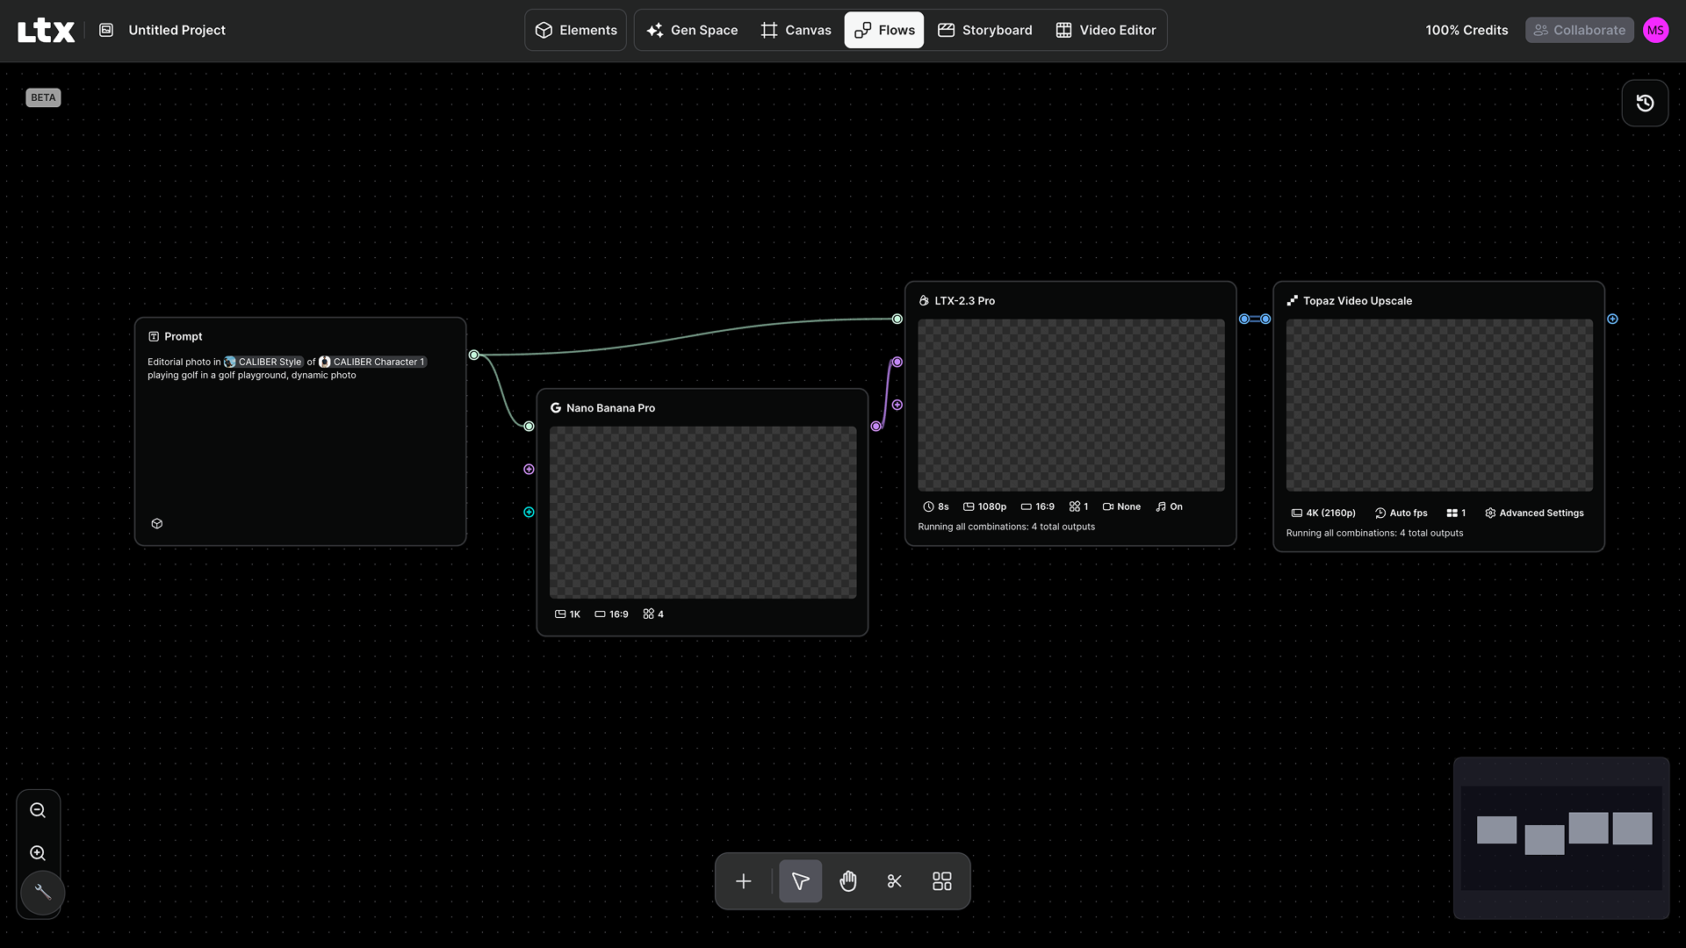Click the CALIBER Character 1 tag
Image resolution: width=1686 pixels, height=948 pixels.
tap(372, 362)
